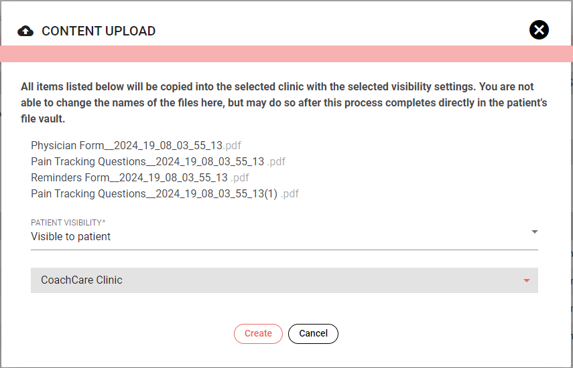The width and height of the screenshot is (573, 368).
Task: Select the Pain Tracking Questions (1) file name
Action: (154, 193)
